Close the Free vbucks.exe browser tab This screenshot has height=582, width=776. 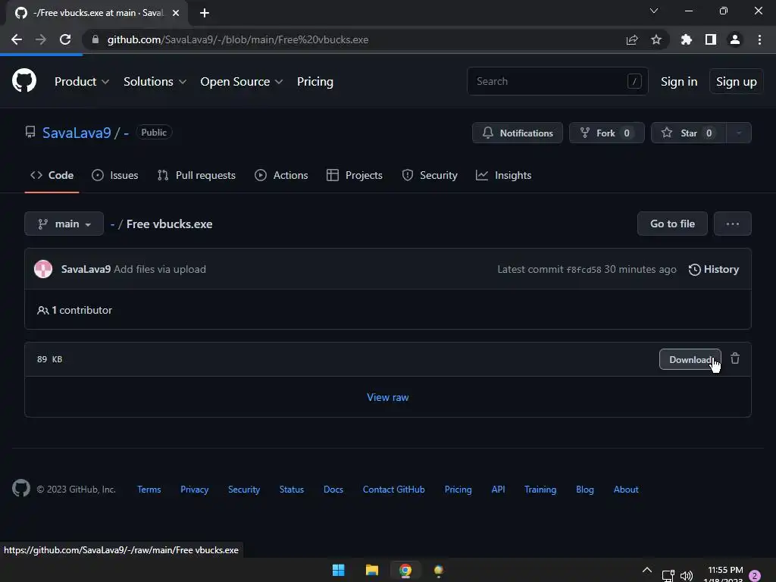tap(176, 13)
